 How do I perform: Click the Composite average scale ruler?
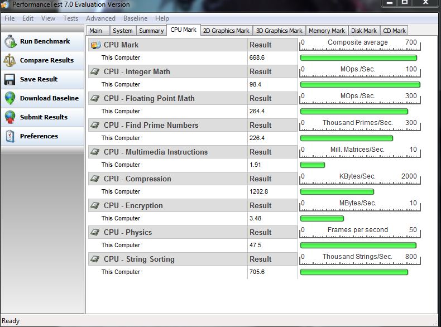point(360,45)
